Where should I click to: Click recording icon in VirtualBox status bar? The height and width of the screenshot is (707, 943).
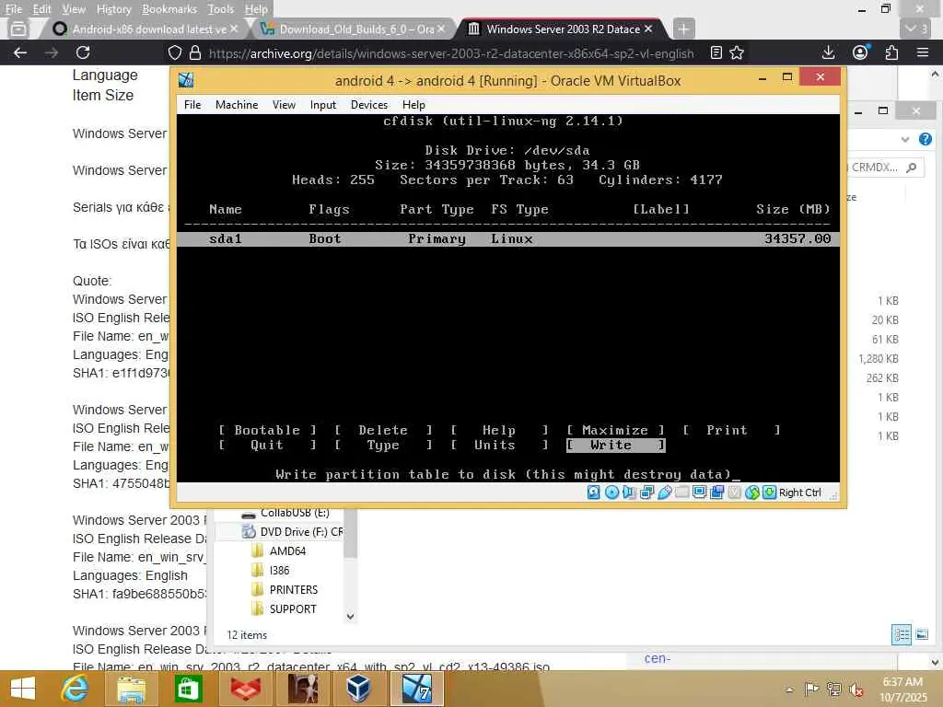point(716,493)
